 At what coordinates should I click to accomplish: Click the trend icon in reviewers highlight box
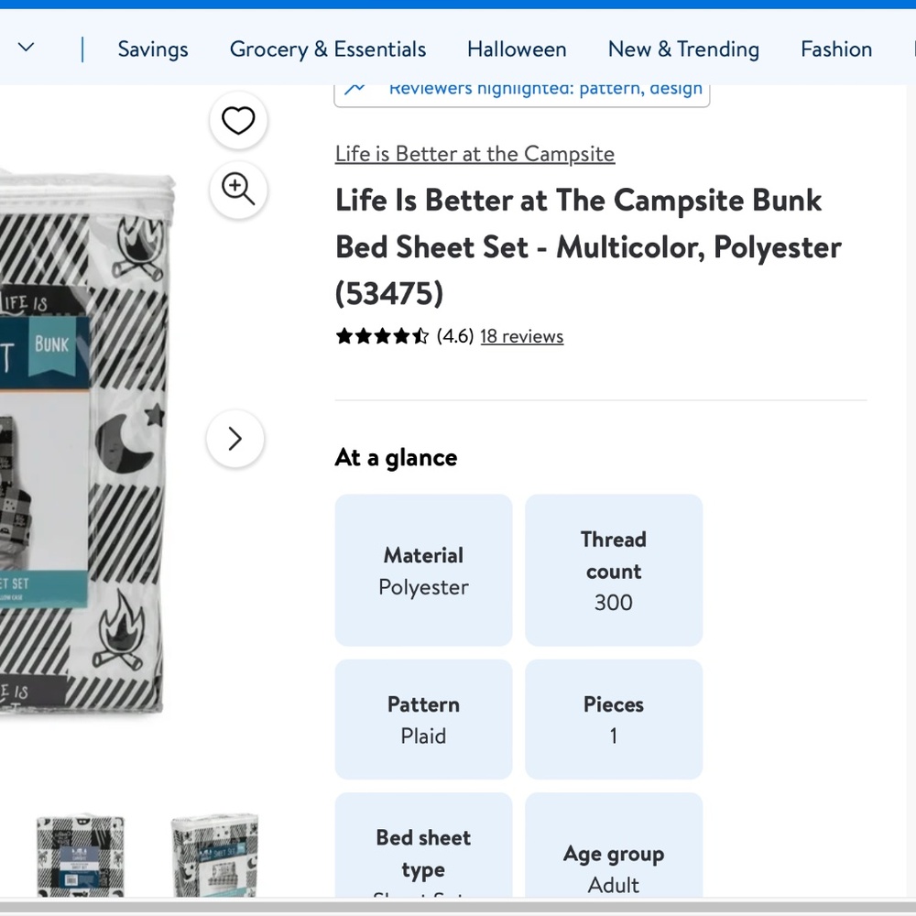[354, 89]
